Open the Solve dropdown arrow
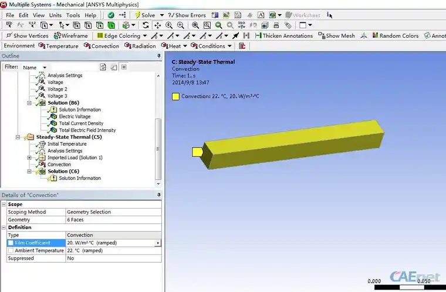Screen dimensions: 446x292 coord(161,15)
